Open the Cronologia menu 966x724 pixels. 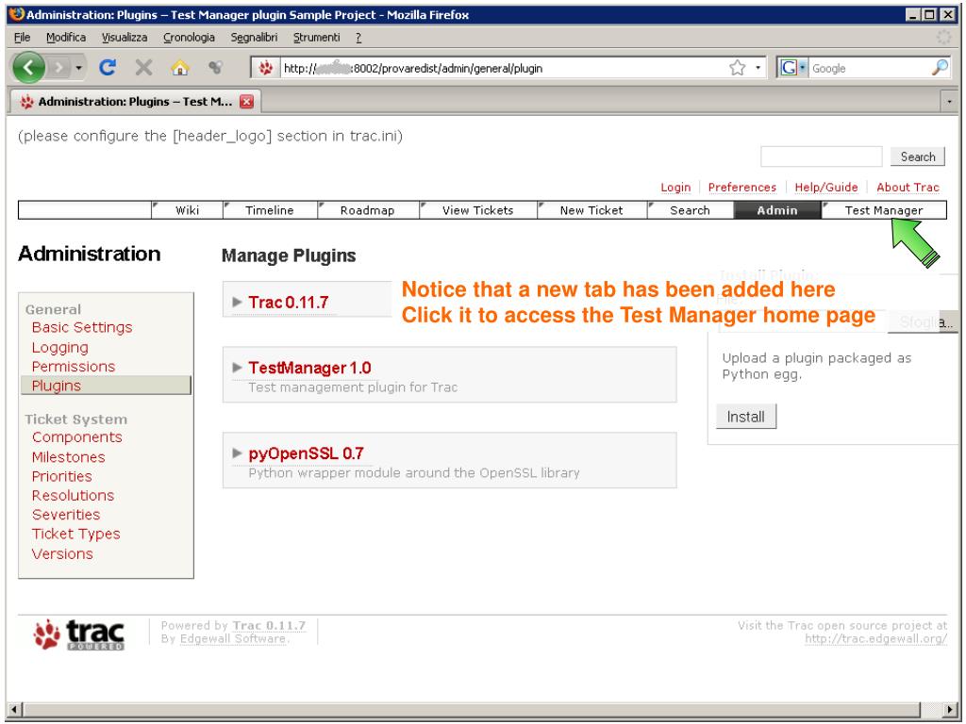point(189,38)
